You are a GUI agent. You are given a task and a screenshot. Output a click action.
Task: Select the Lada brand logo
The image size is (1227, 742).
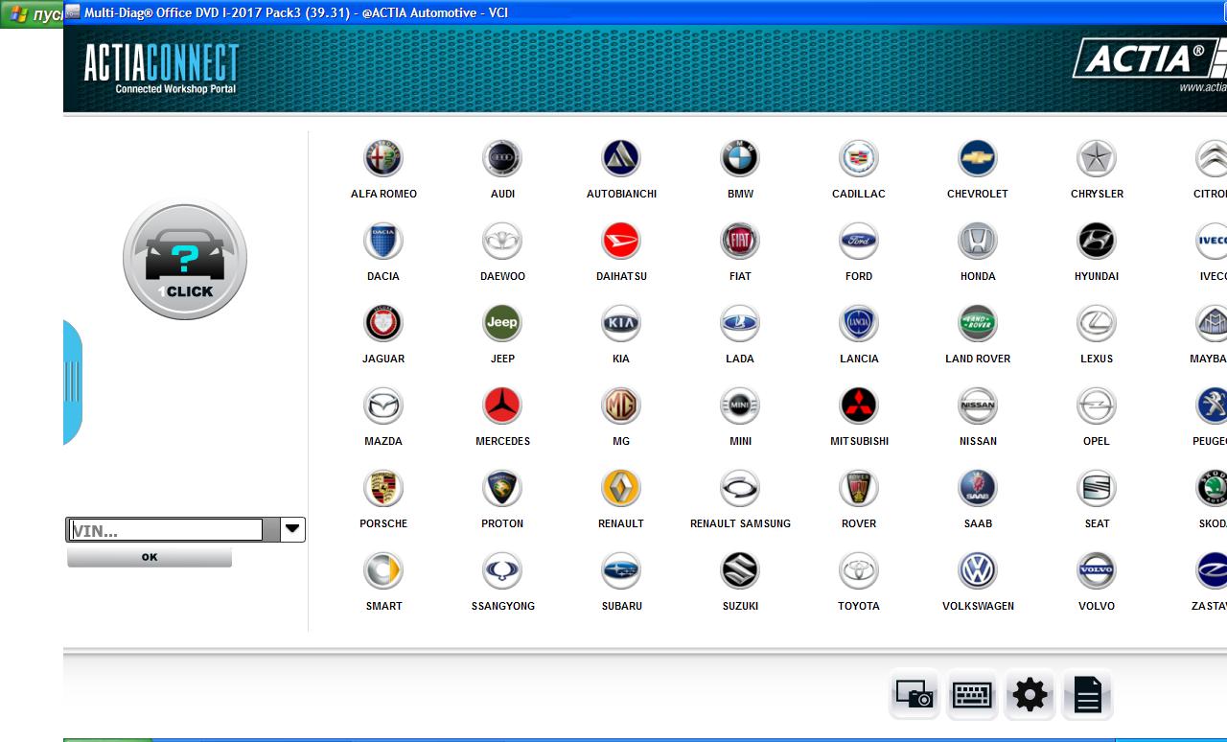point(740,323)
